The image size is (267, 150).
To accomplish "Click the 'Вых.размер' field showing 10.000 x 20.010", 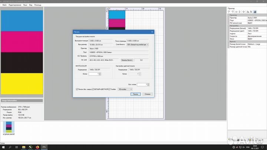I will click(100, 45).
